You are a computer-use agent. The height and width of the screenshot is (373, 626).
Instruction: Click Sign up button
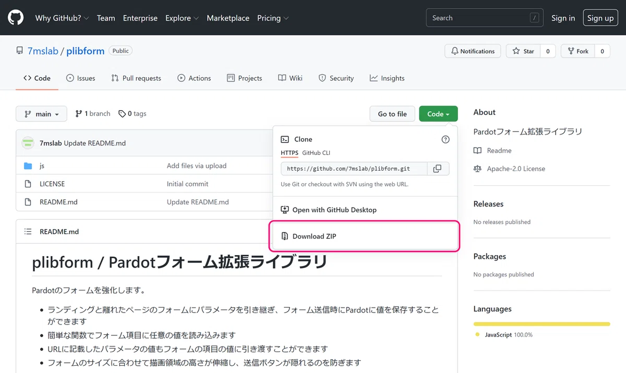tap(600, 18)
